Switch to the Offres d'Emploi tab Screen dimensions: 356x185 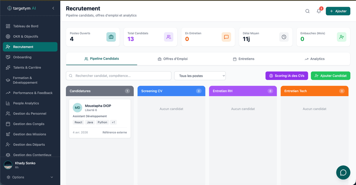(173, 59)
